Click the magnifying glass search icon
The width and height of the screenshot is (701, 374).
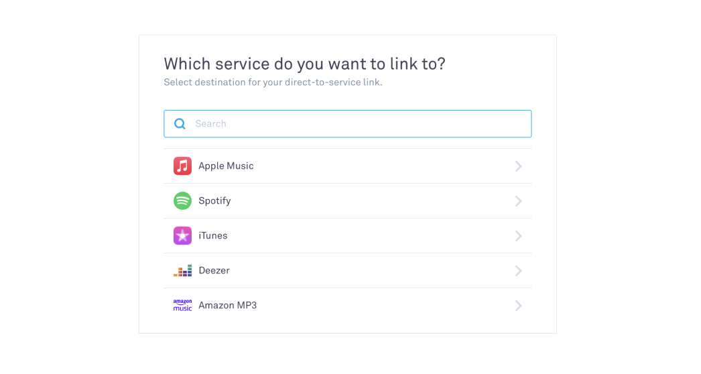click(180, 124)
